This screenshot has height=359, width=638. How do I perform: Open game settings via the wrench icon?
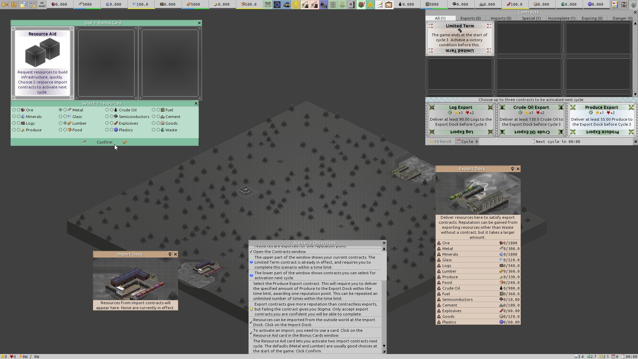[x=32, y=4]
